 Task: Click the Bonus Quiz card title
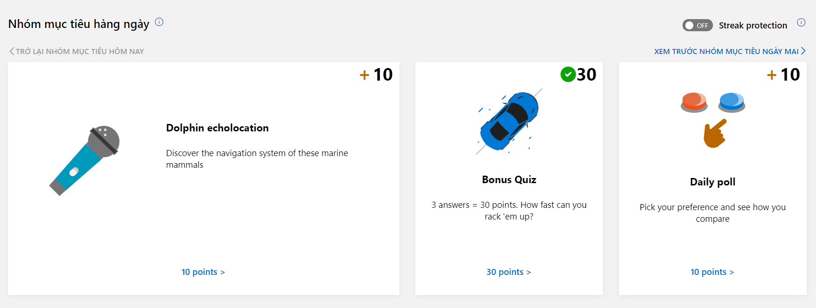[509, 179]
